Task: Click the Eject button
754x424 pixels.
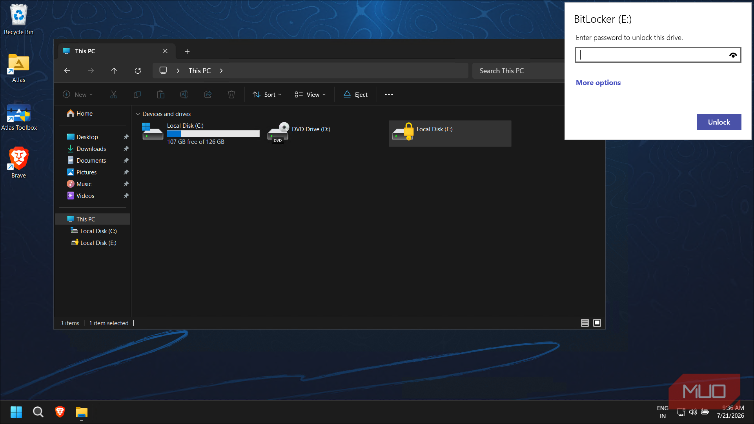Action: click(355, 94)
